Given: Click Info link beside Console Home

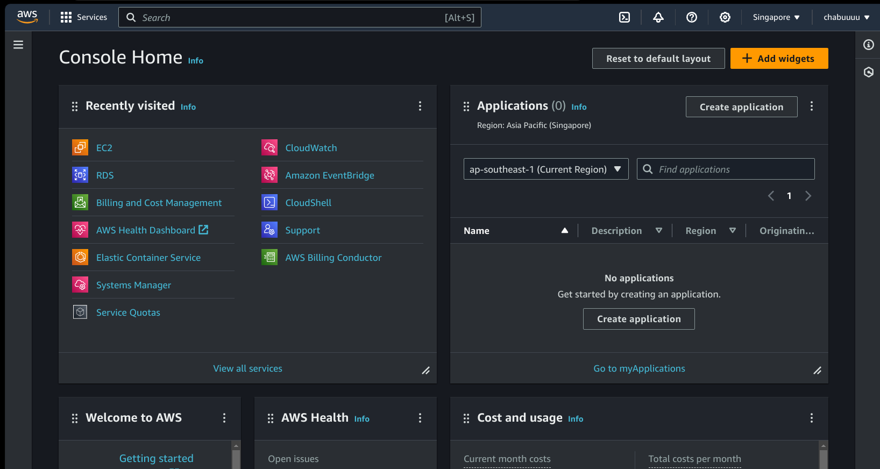Looking at the screenshot, I should click(x=196, y=61).
